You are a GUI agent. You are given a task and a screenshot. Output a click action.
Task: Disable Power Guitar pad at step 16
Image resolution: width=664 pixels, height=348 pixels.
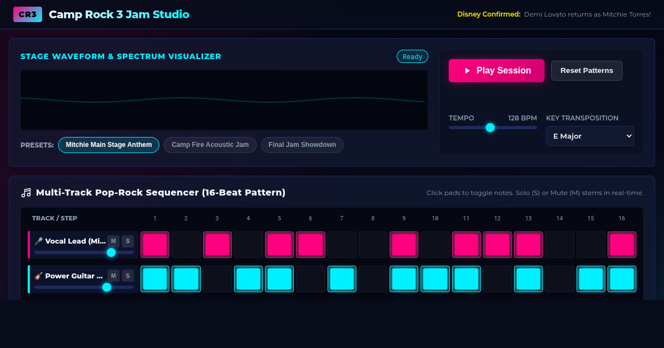[622, 279]
